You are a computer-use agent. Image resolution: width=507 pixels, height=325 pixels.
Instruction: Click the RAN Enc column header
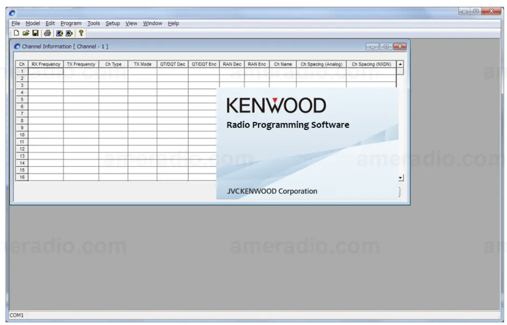tap(257, 64)
